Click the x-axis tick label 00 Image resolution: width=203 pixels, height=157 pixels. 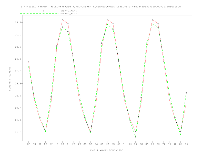point(29,144)
